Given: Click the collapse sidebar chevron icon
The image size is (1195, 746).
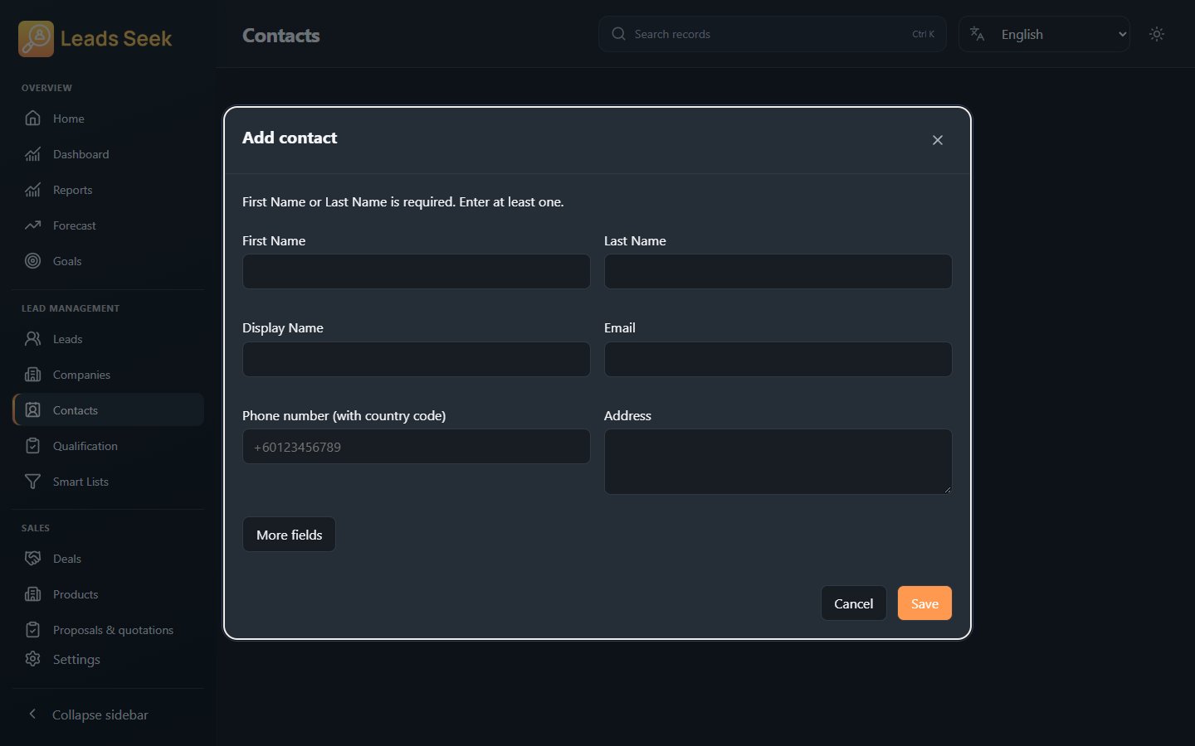Looking at the screenshot, I should click(x=32, y=715).
